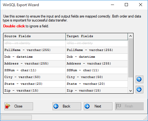The width and height of the screenshot is (148, 121).
Task: Select source field Zip - varchar(15)
Action: click(35, 90)
